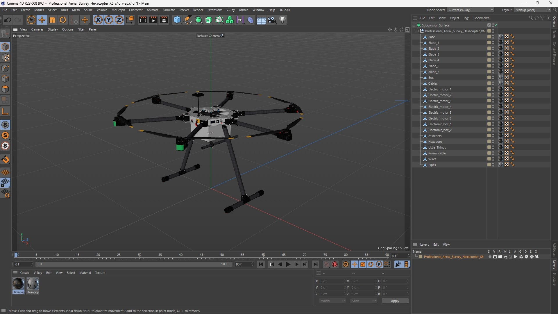Viewport: 558px width, 314px height.
Task: Collapse Professional_Aerial_Survey_Hexacopter_X6 object group
Action: (417, 31)
